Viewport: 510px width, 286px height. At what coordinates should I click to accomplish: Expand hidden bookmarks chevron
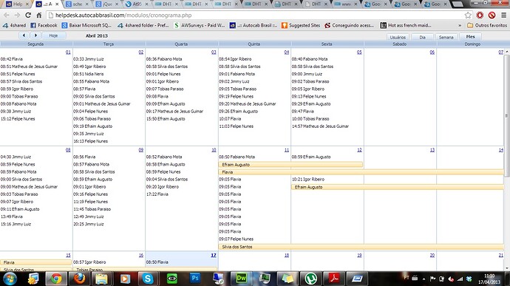[460, 25]
